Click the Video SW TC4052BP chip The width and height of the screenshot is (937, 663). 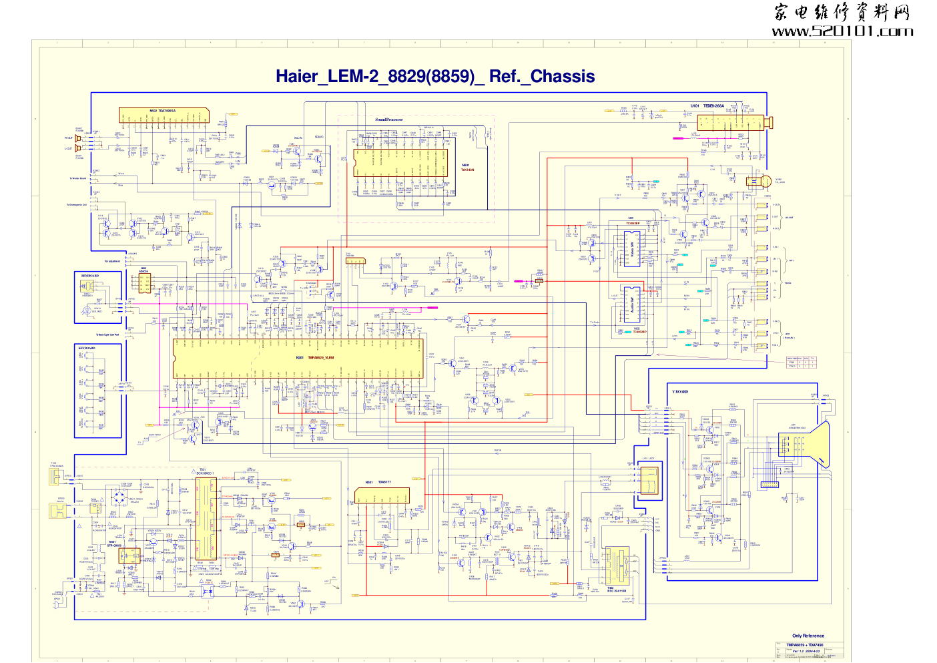(631, 248)
